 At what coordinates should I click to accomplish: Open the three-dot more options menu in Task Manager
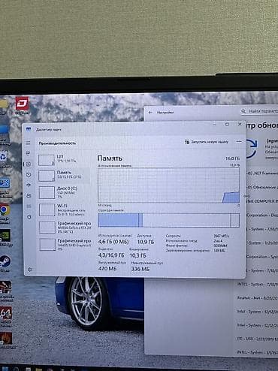tap(239, 141)
